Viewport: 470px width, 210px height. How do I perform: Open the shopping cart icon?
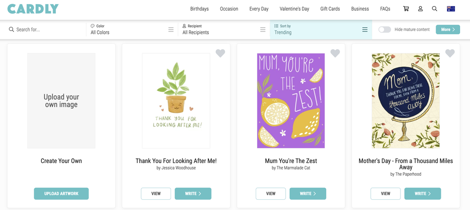[406, 8]
